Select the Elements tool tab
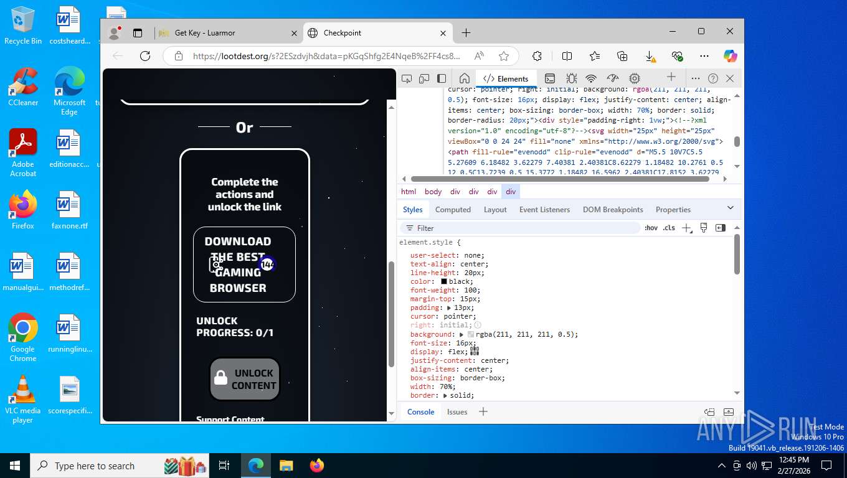Image resolution: width=847 pixels, height=478 pixels. pos(506,78)
